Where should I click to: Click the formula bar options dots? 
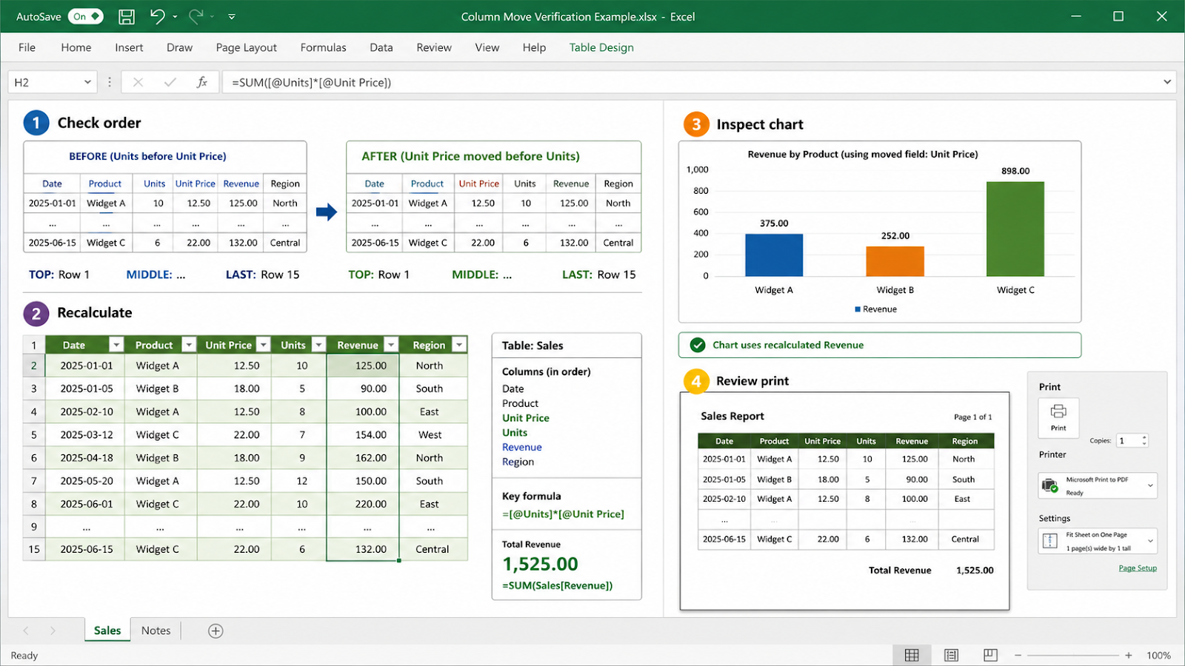coord(110,82)
